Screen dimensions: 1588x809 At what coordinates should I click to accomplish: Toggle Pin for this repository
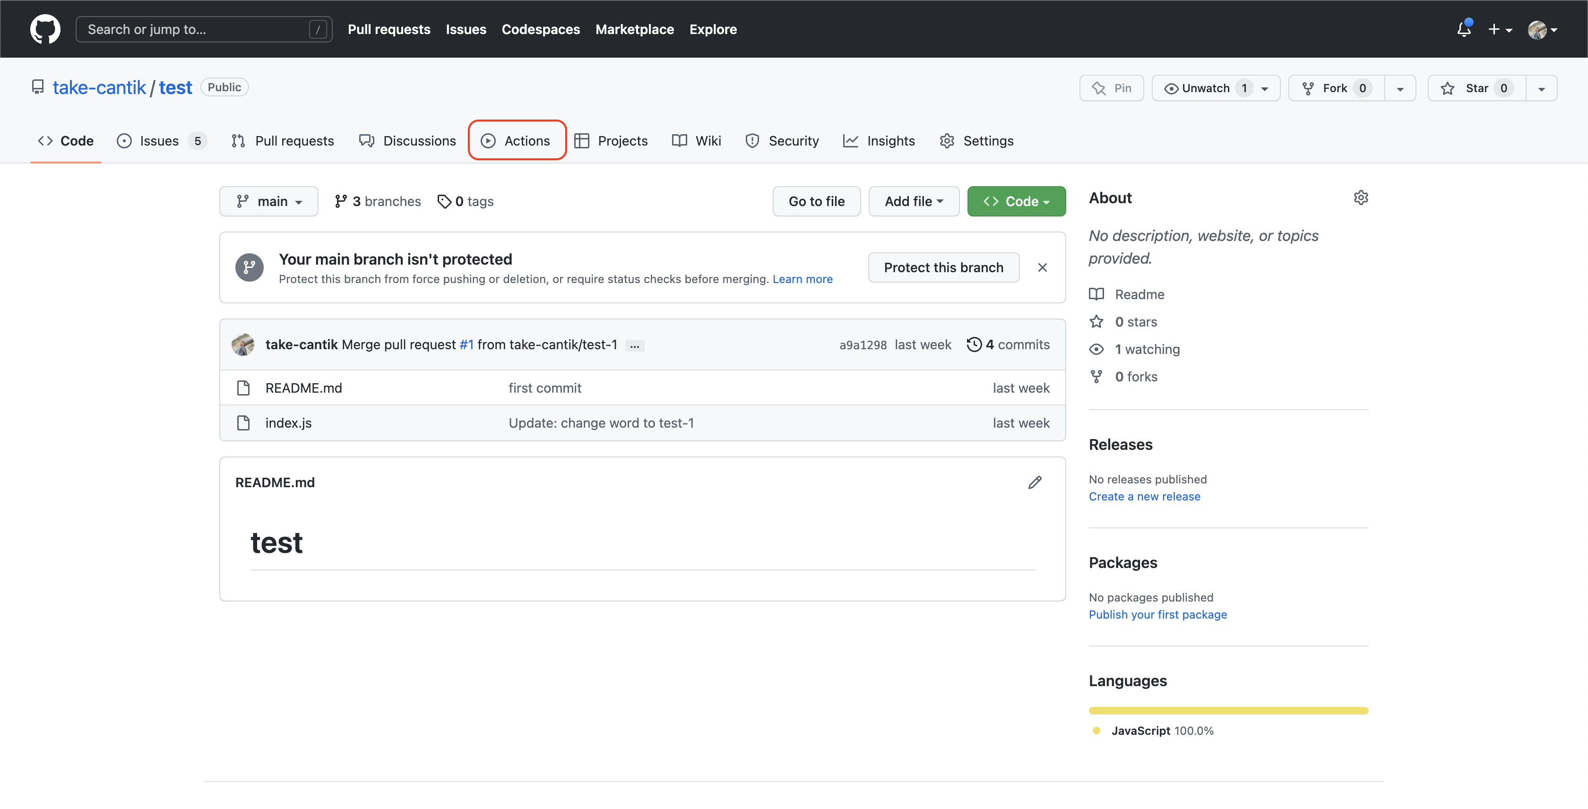click(x=1112, y=87)
